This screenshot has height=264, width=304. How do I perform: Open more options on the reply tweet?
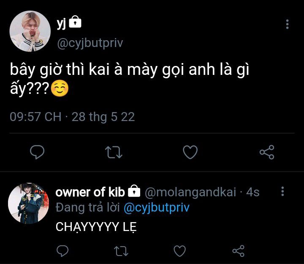[282, 192]
